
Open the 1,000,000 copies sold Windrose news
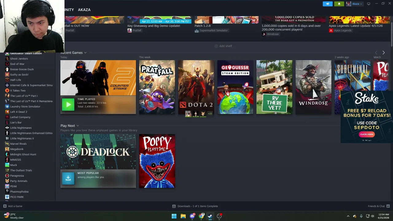pos(291,28)
